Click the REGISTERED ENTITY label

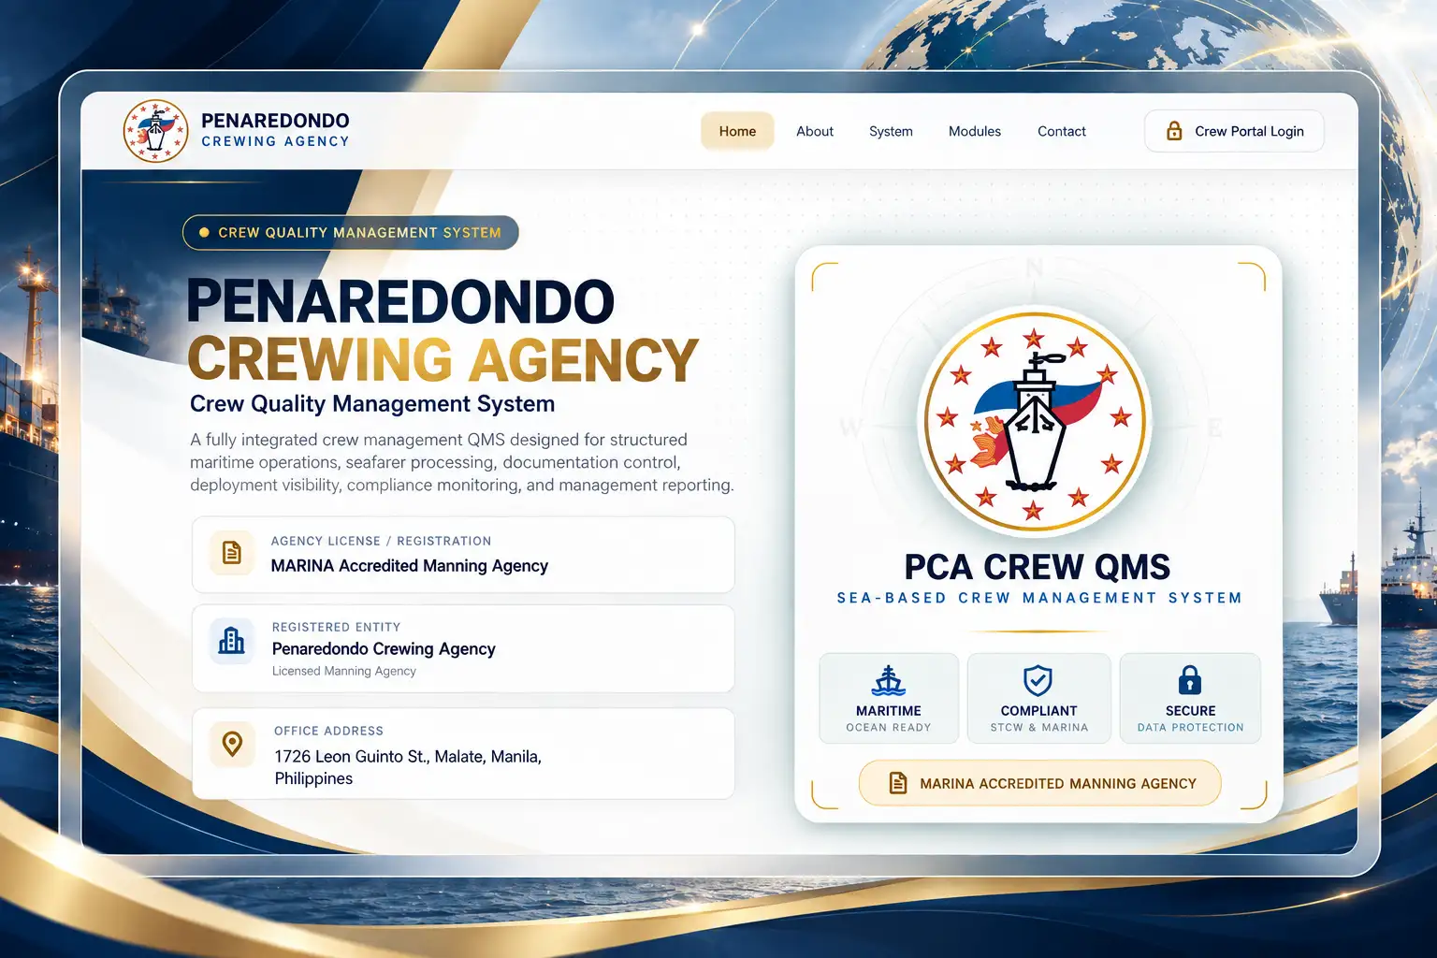point(336,627)
